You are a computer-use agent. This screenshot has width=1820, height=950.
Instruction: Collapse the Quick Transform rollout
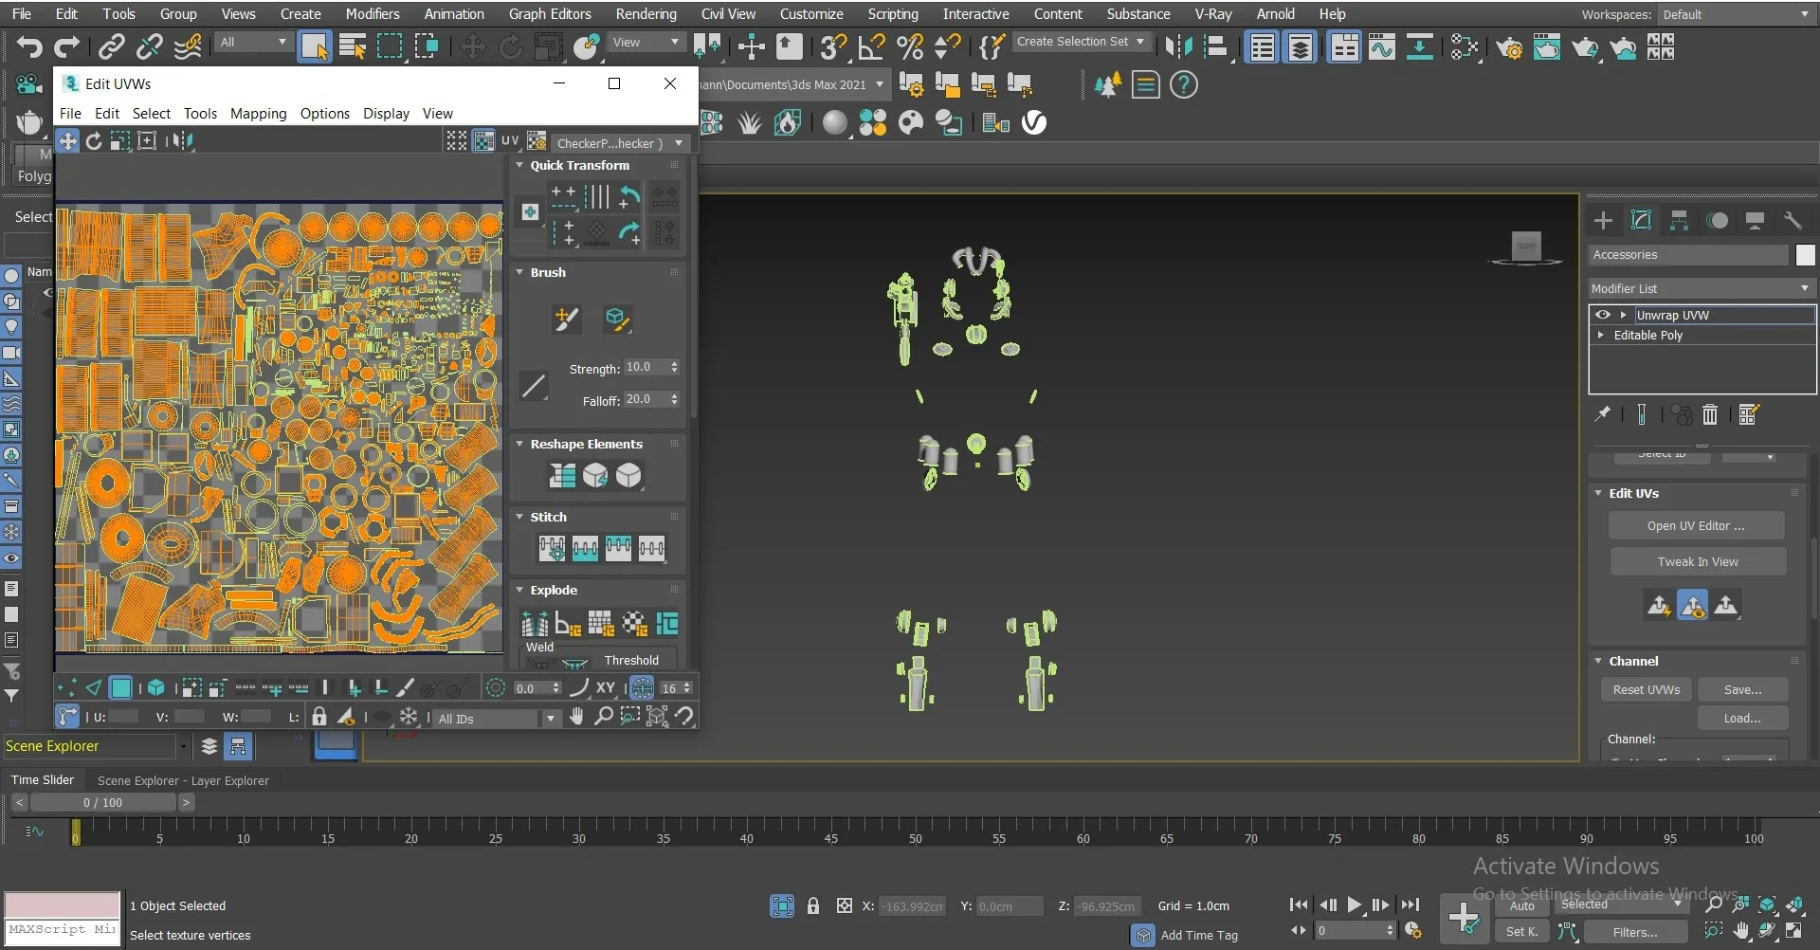click(x=519, y=165)
